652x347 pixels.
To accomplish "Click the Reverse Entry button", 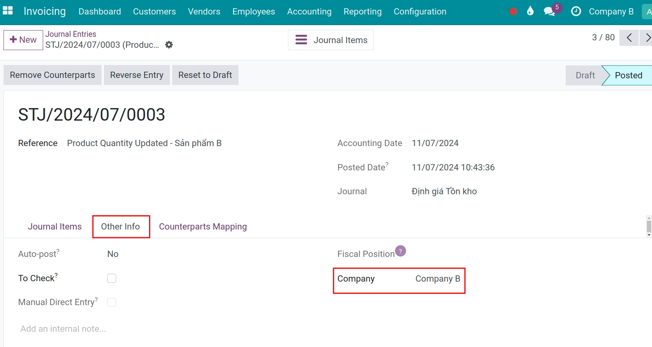I will click(x=137, y=75).
